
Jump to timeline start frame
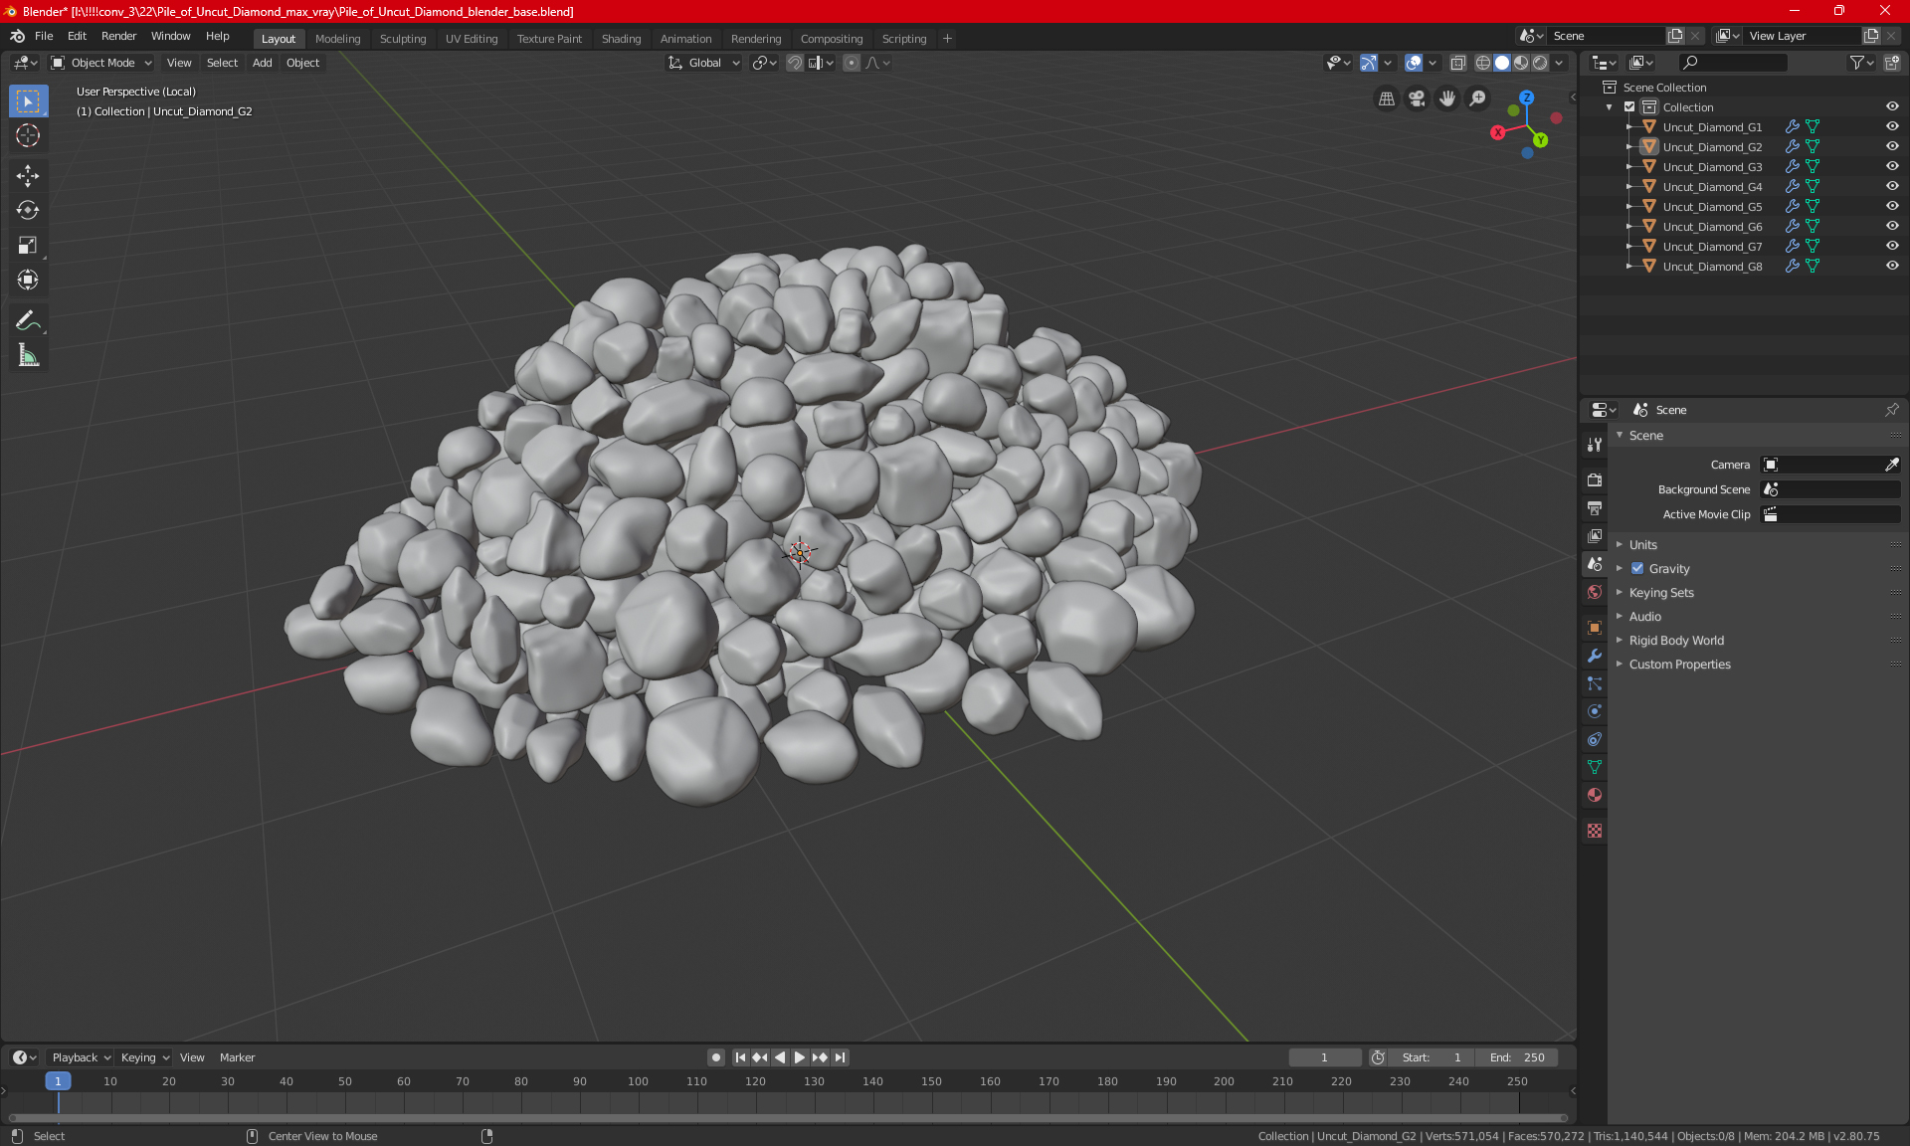point(740,1057)
